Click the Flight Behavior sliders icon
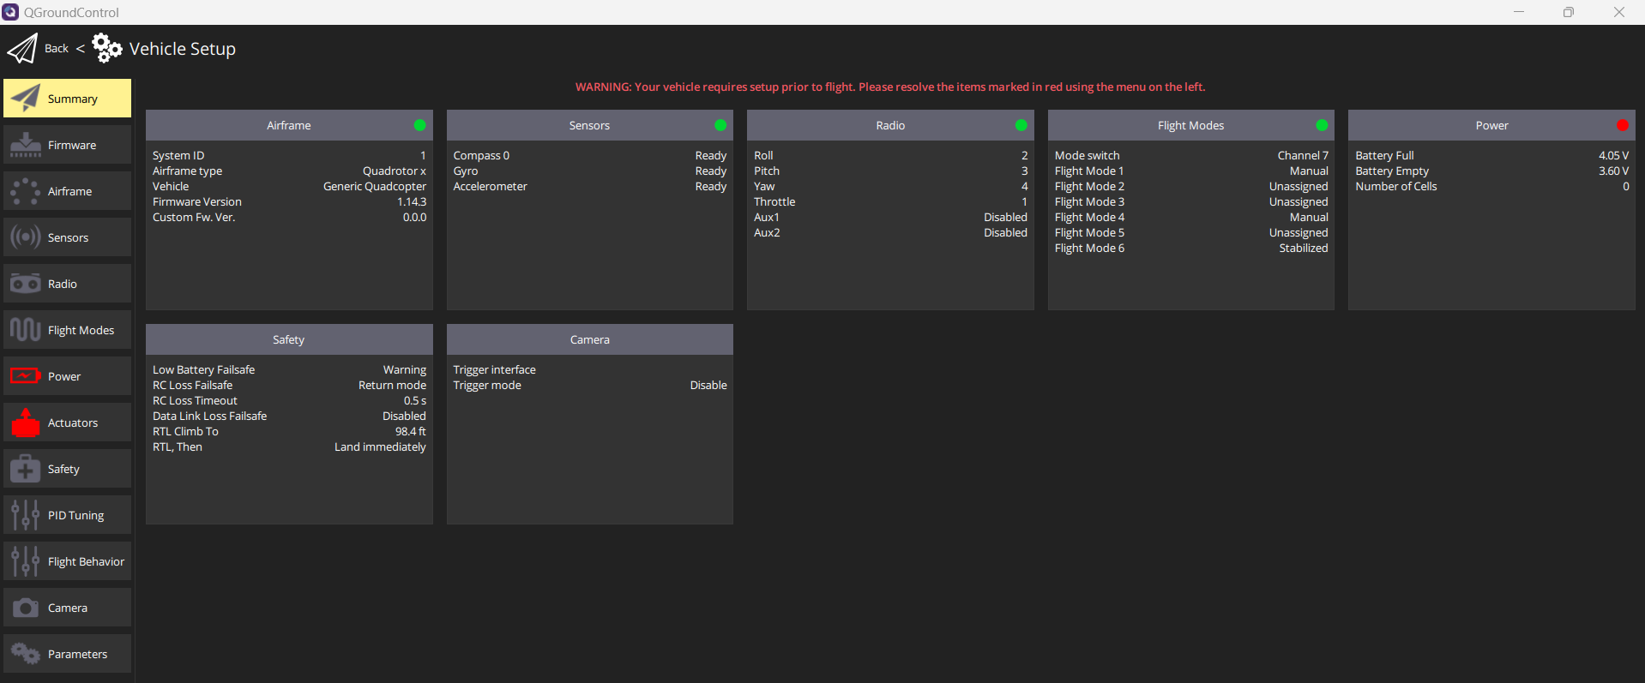 26,561
